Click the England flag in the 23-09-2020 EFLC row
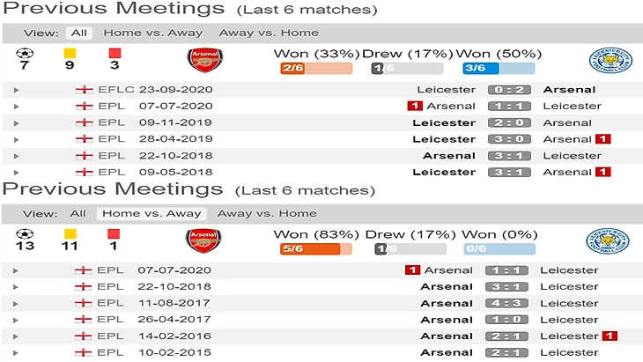The image size is (643, 362). pos(85,90)
